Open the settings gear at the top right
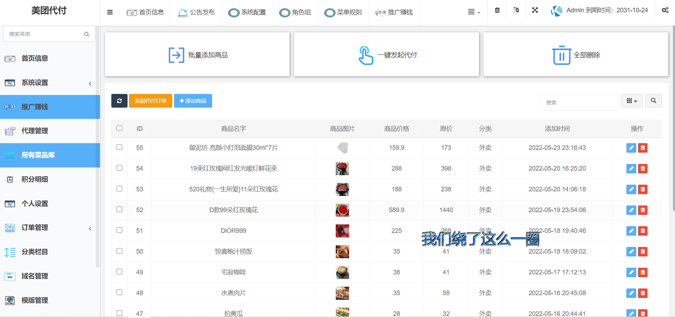Viewport: 675px width, 318px height. click(x=665, y=11)
